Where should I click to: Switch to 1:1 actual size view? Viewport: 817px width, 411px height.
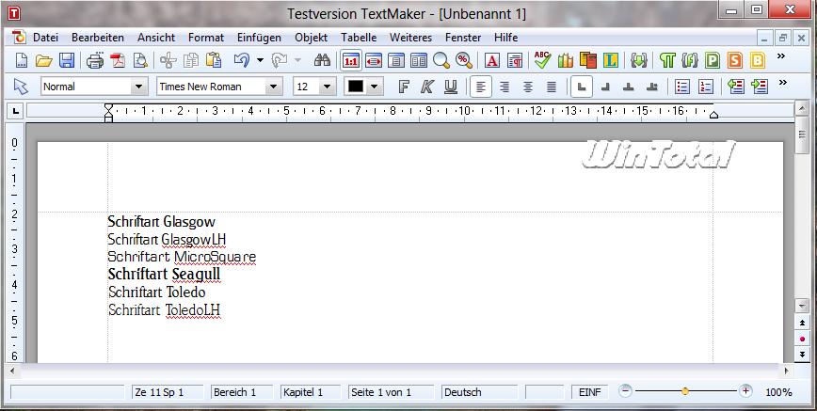pos(351,60)
